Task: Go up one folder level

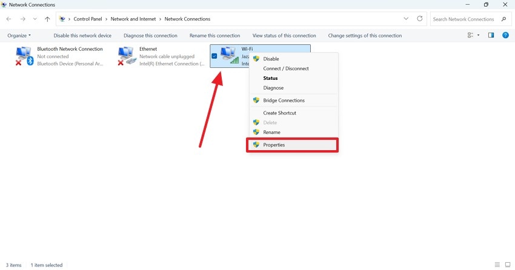Action: pos(47,19)
